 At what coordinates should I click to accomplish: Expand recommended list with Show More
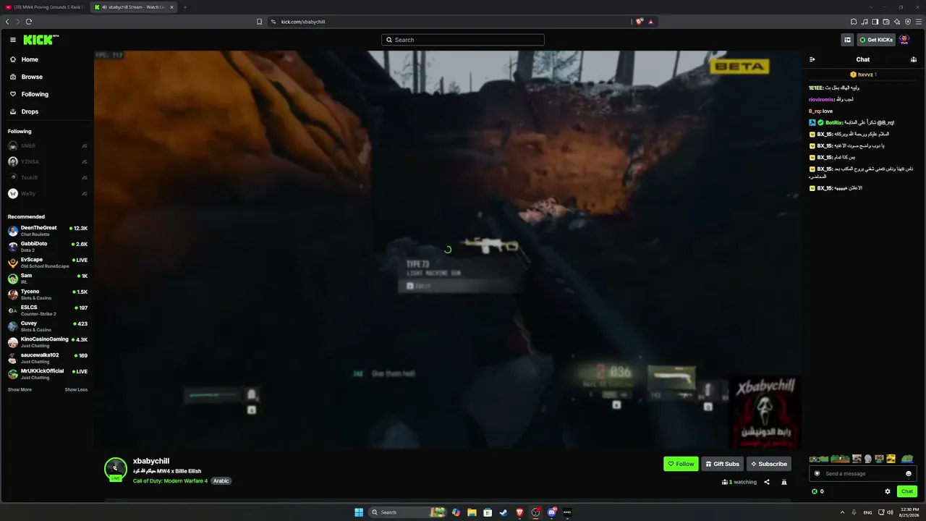point(20,390)
